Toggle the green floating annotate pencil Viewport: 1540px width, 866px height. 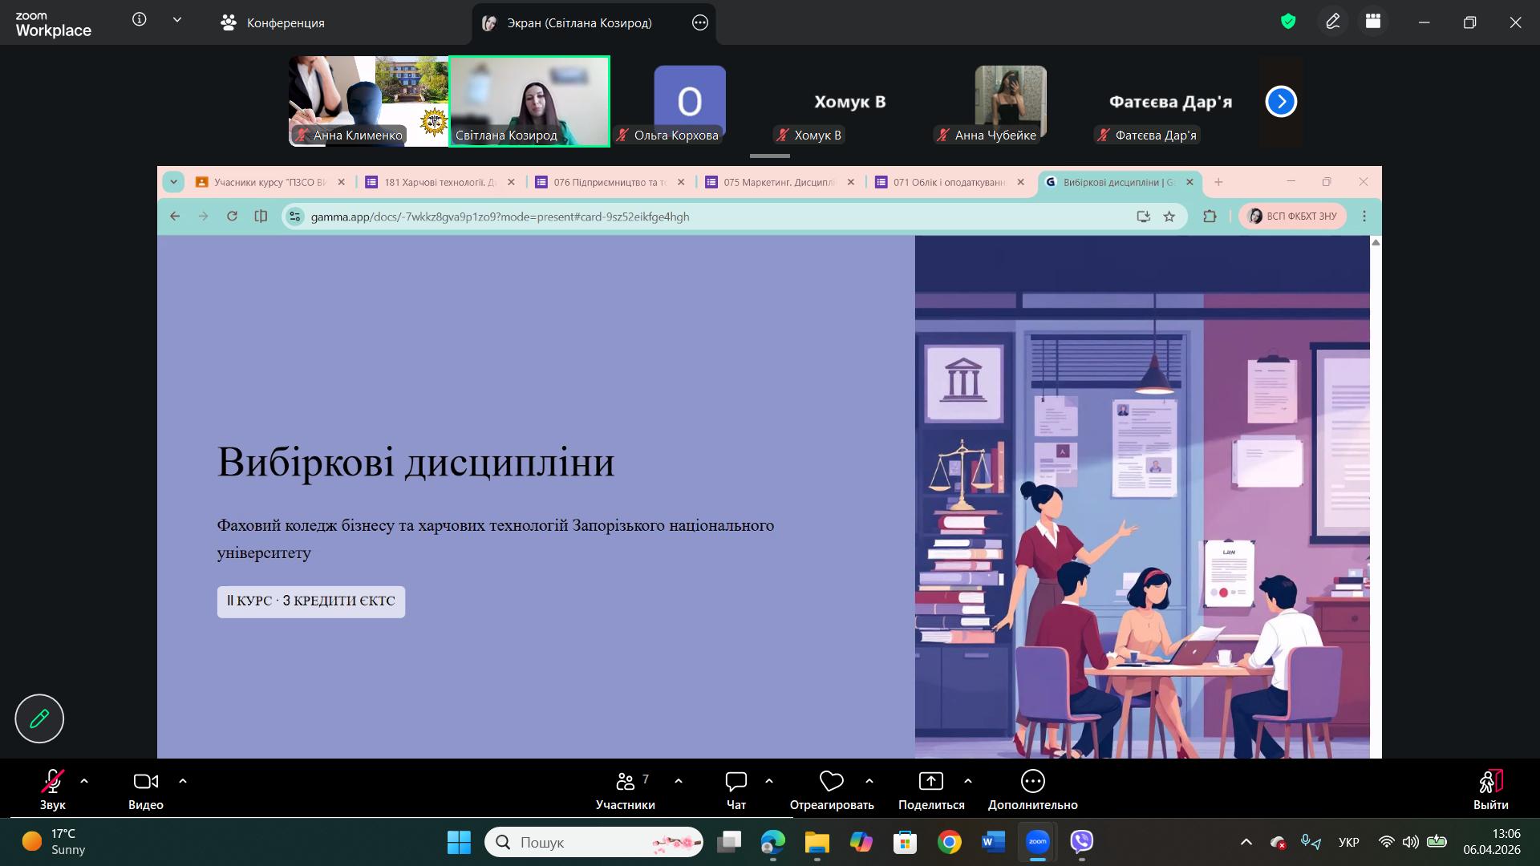coord(39,718)
